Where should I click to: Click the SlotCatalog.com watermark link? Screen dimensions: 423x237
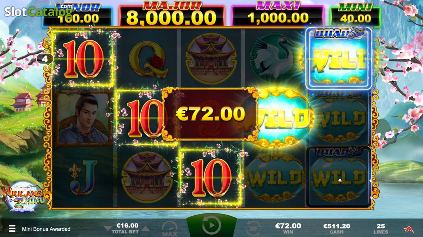pyautogui.click(x=38, y=11)
